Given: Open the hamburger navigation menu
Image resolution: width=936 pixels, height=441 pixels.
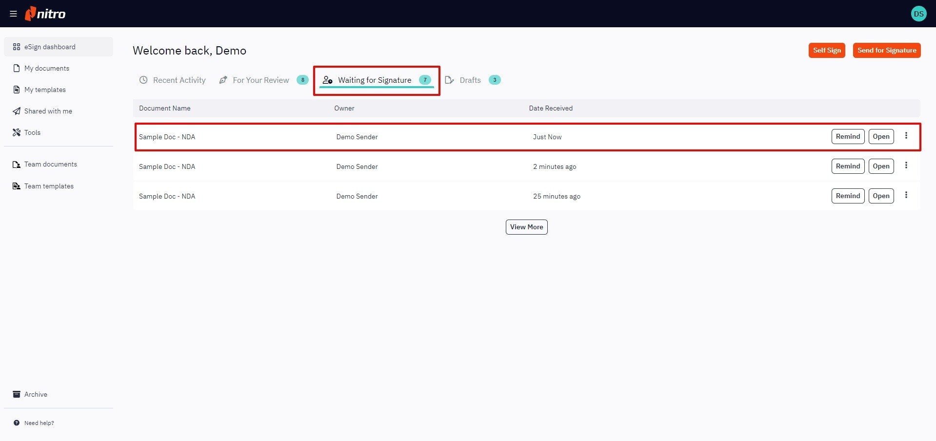Looking at the screenshot, I should [13, 13].
